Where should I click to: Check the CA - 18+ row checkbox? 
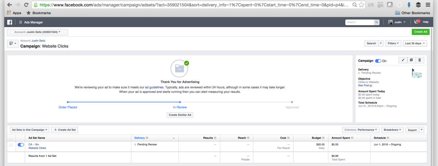[11, 145]
